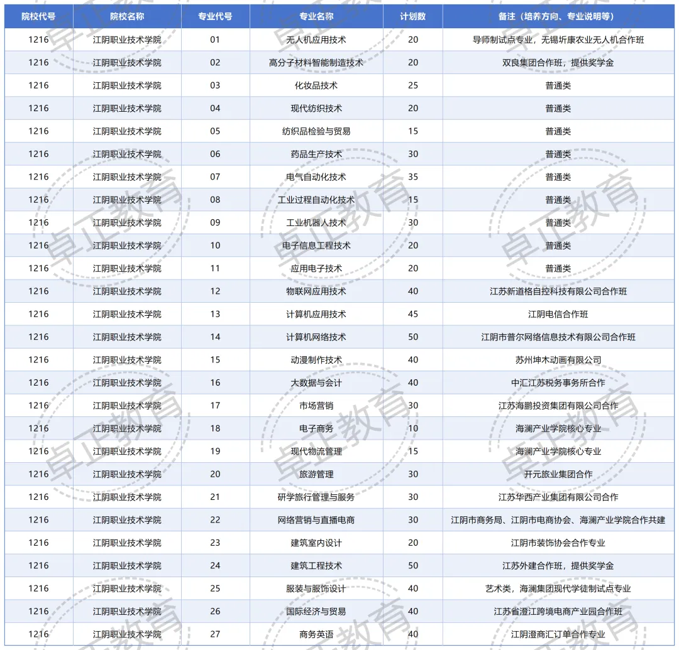Click the 药品生产技术 major name

coord(316,154)
